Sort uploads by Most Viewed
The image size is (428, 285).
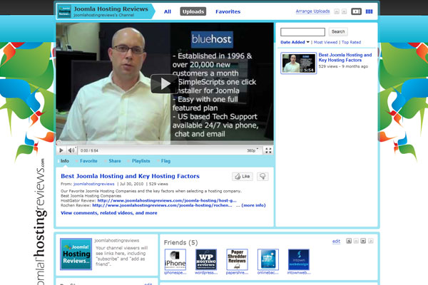tap(325, 42)
